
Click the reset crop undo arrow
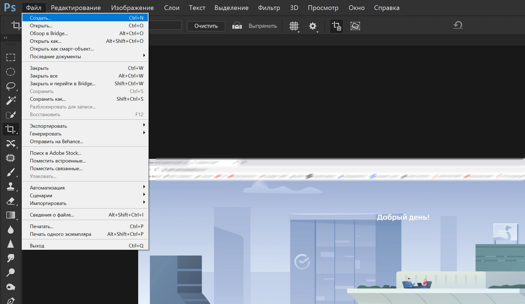click(x=458, y=25)
